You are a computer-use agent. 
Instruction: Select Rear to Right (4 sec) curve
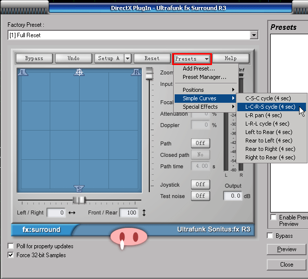click(272, 149)
